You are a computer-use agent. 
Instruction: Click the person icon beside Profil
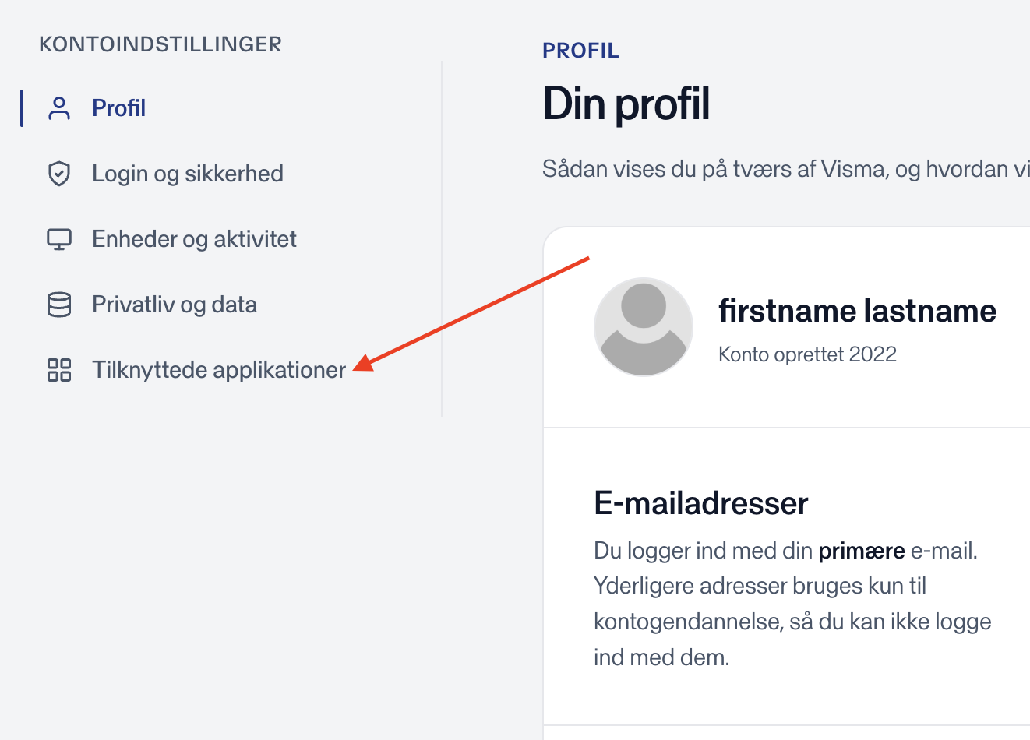tap(59, 108)
